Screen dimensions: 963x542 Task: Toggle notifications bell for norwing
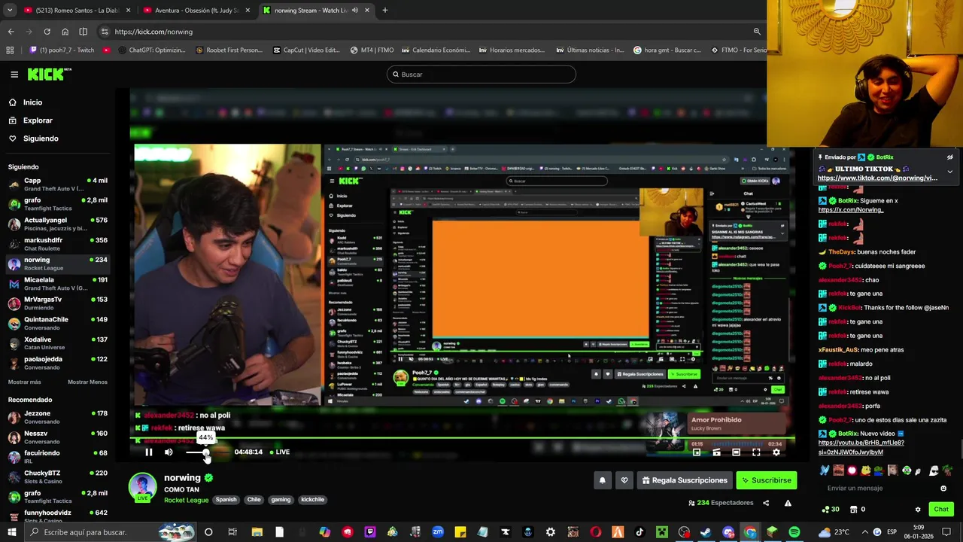click(x=602, y=480)
